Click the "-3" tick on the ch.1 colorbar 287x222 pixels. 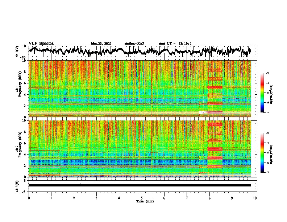pyautogui.click(x=267, y=73)
